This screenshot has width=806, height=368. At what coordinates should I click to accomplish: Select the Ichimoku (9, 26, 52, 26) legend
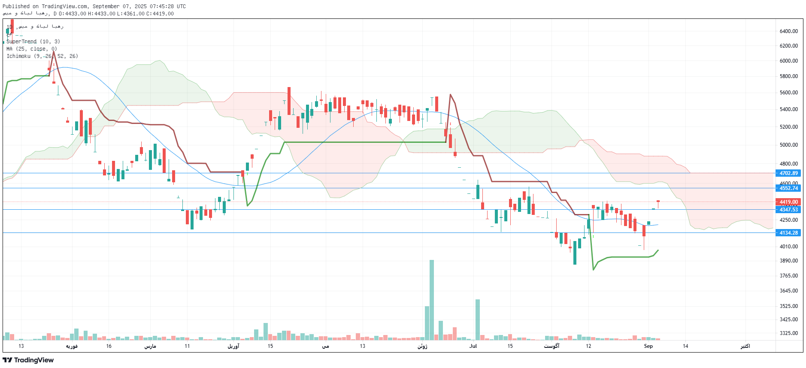[42, 56]
